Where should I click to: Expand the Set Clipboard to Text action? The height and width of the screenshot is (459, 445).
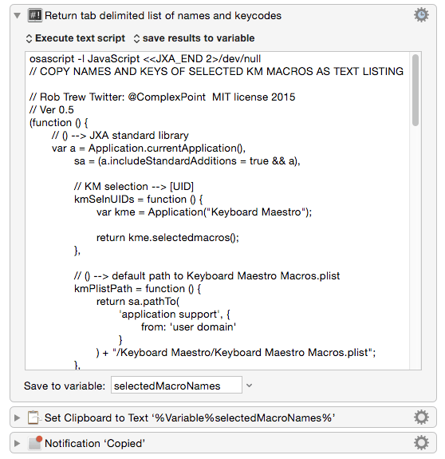pos(18,417)
